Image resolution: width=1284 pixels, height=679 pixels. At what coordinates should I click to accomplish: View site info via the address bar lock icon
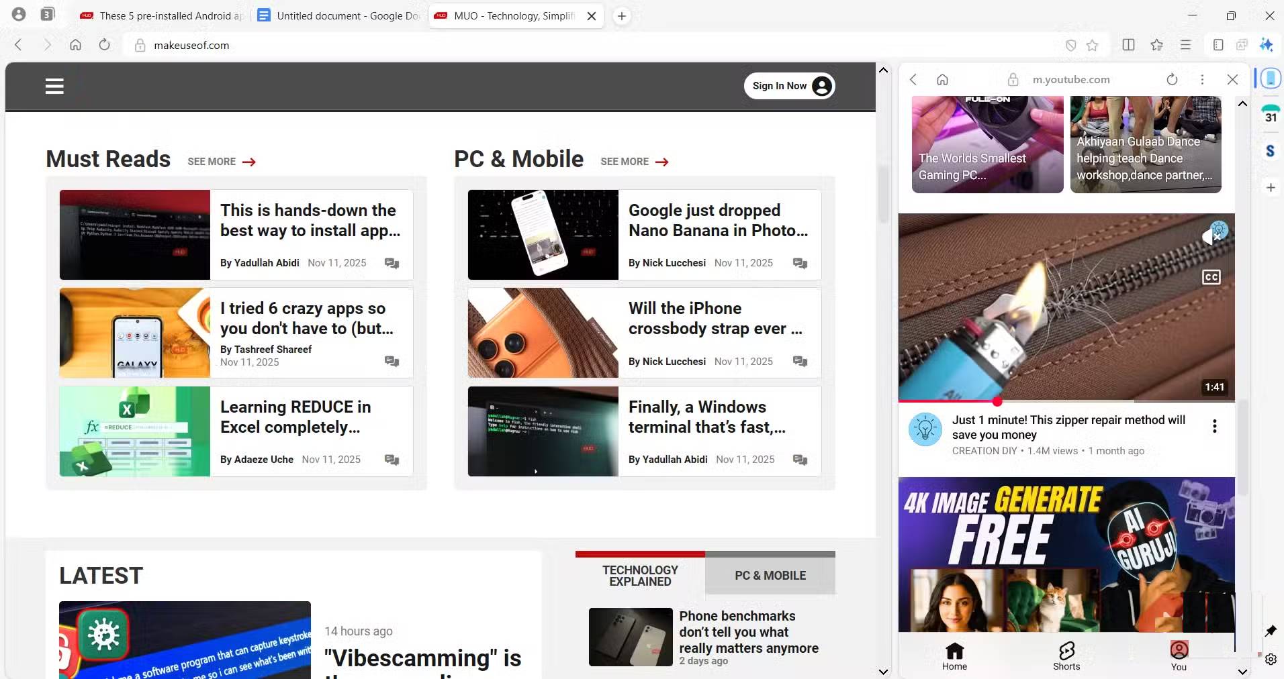tap(140, 45)
